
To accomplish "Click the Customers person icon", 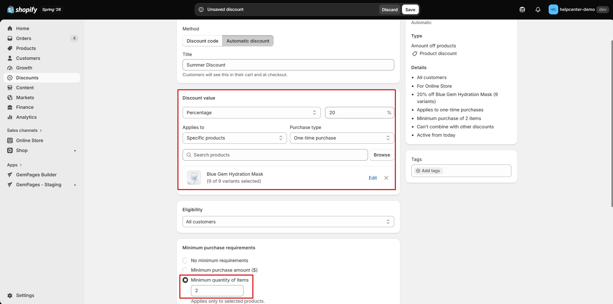I will (x=10, y=58).
